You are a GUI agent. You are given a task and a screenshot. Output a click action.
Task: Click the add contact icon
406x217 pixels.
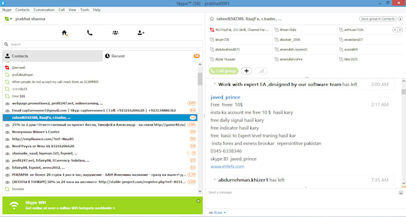coord(141,33)
